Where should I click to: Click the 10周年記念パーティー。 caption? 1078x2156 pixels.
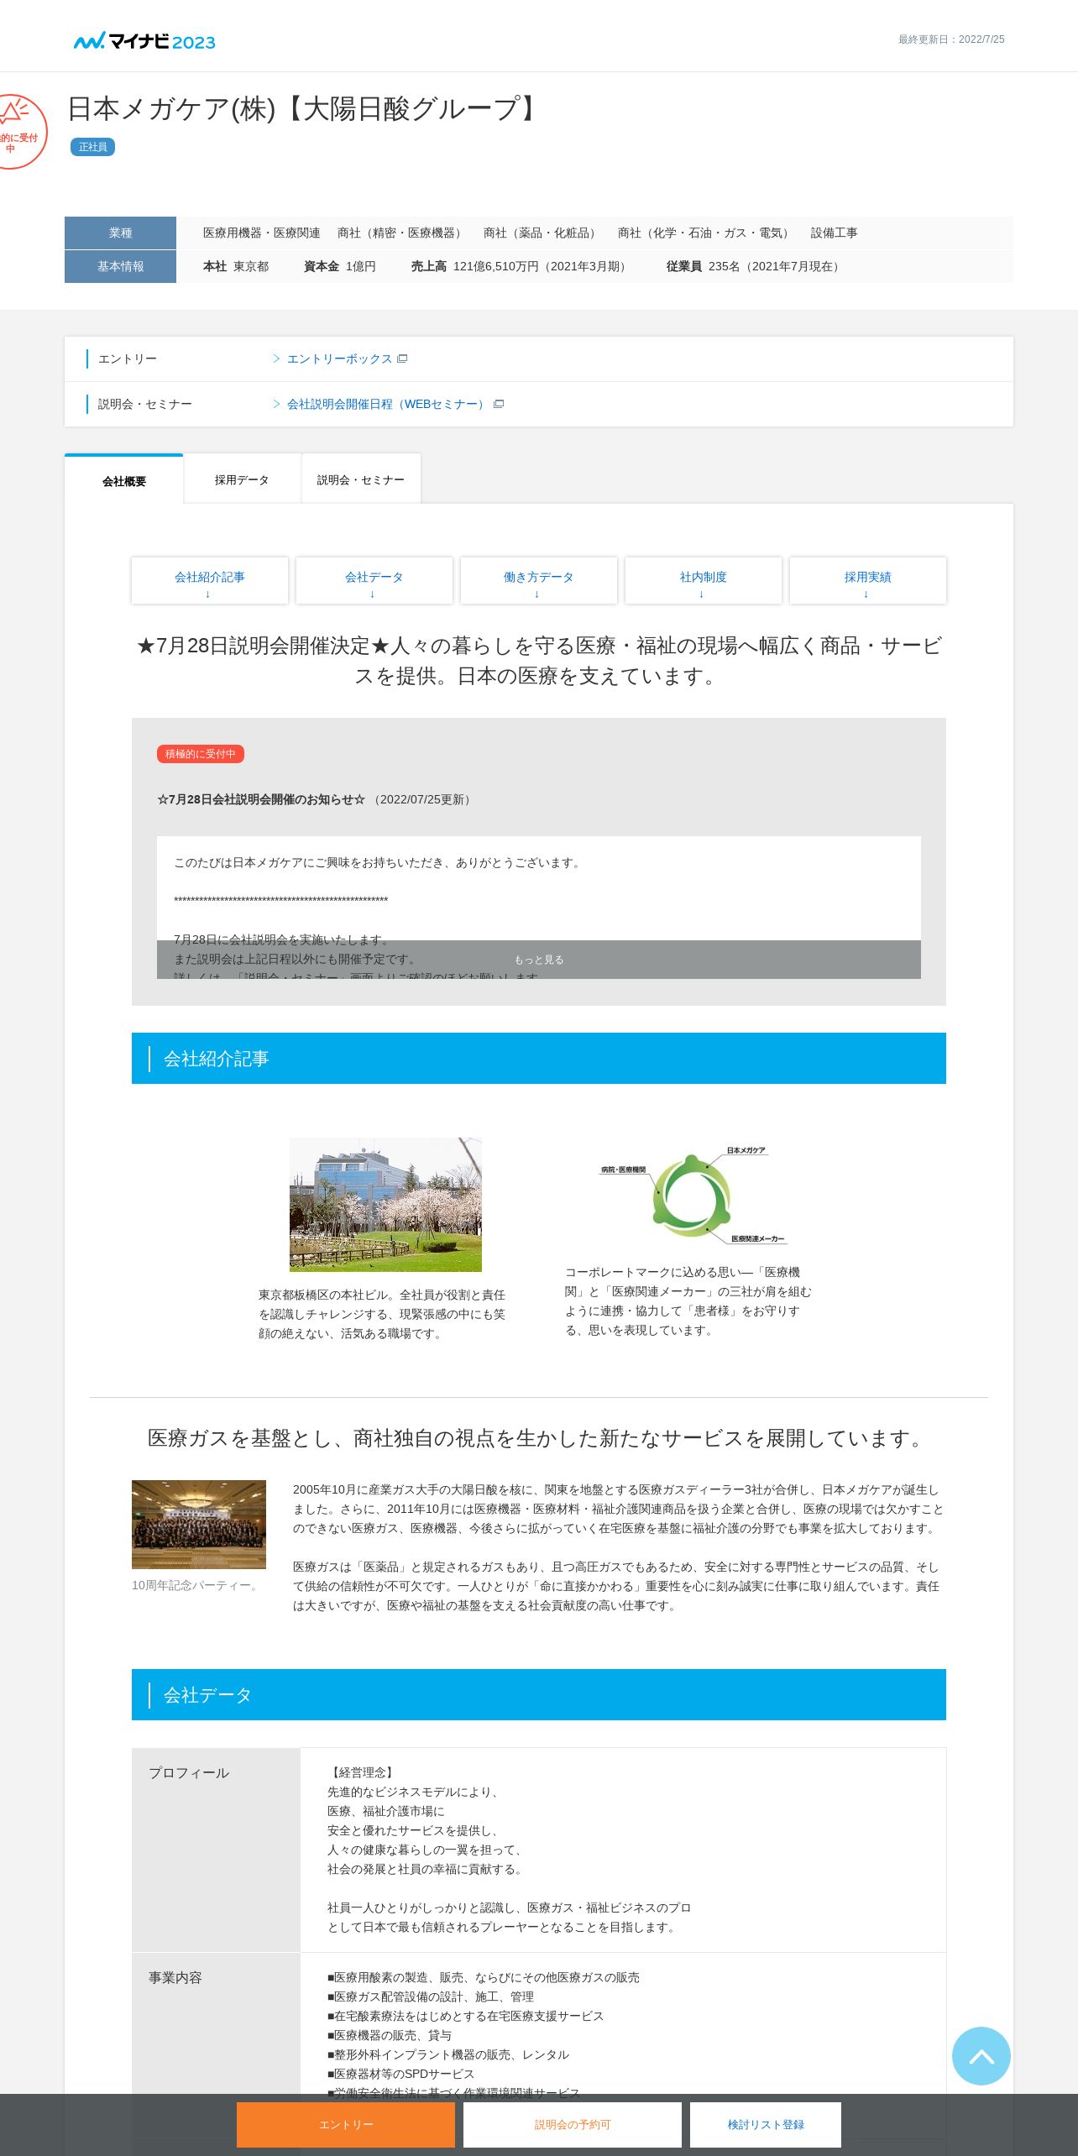point(197,1585)
